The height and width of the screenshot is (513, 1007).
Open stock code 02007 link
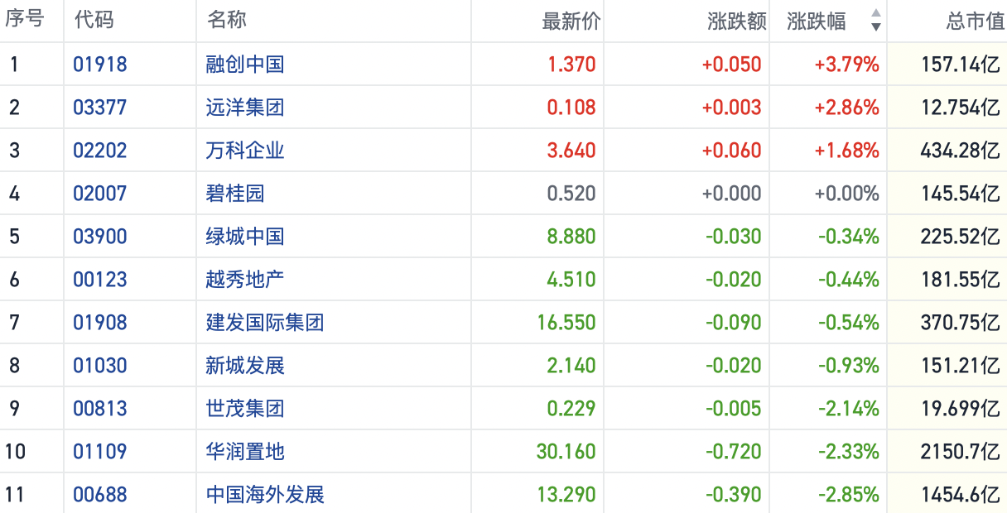tap(100, 194)
